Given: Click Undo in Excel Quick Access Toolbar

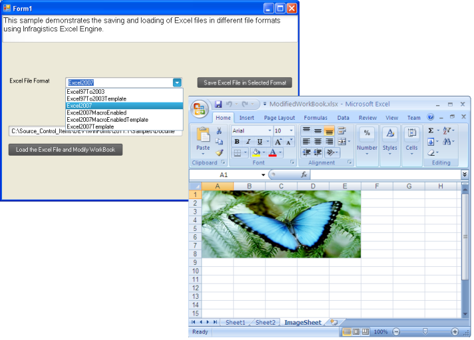Looking at the screenshot, I should pyautogui.click(x=229, y=104).
